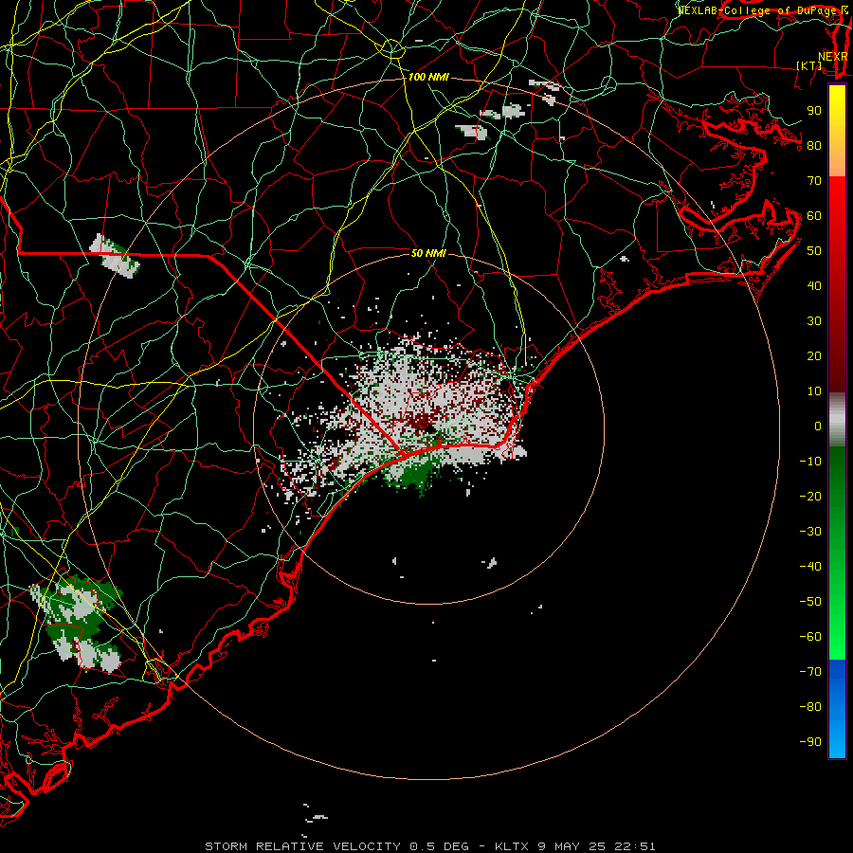Image resolution: width=853 pixels, height=853 pixels.
Task: Click the 60 value on velocity scale
Action: point(814,216)
